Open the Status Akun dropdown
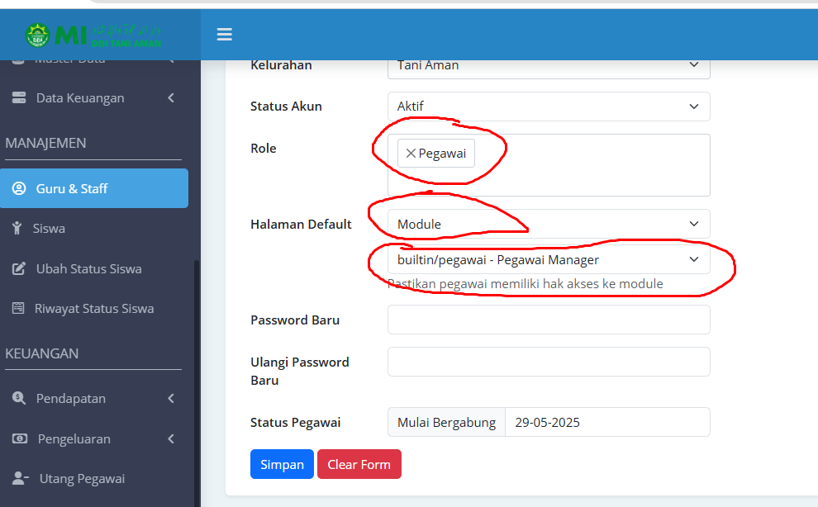Image resolution: width=818 pixels, height=507 pixels. 548,107
